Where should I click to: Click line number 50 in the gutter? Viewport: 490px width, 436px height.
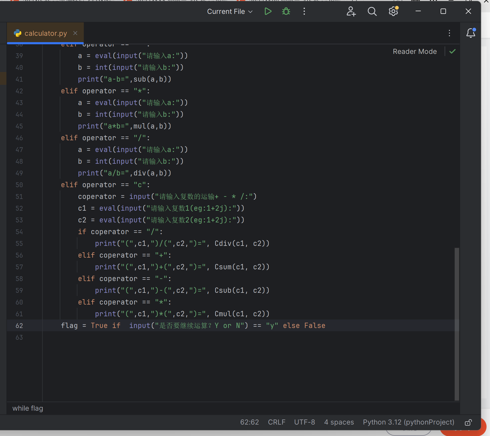coord(19,185)
